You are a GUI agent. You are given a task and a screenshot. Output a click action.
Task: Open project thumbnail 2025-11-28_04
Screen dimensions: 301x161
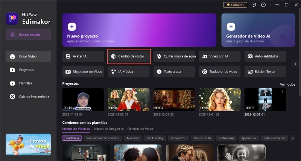pyautogui.click(x=83, y=99)
